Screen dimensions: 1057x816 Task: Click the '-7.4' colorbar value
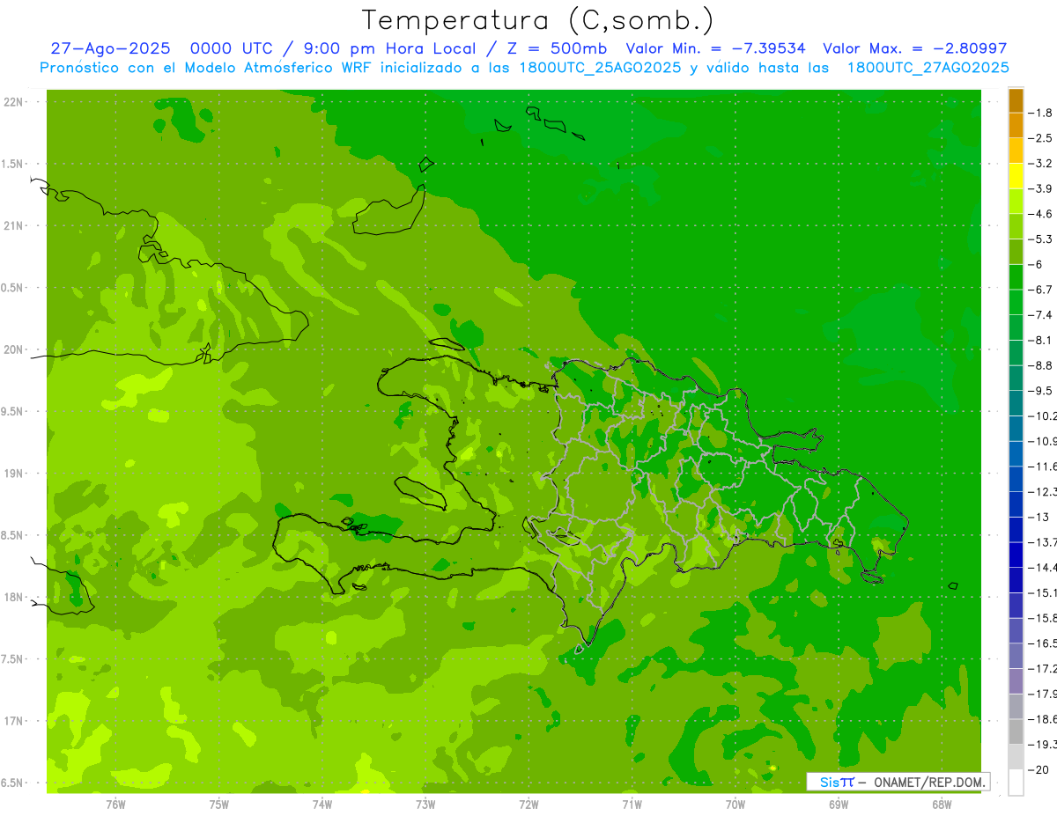(x=1041, y=314)
